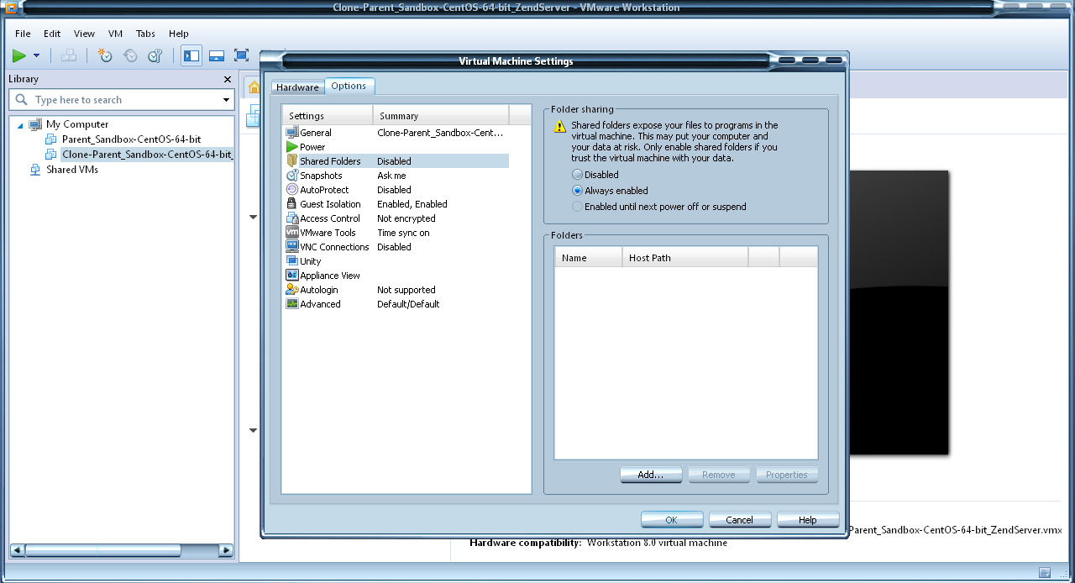Open the View menu

[x=84, y=34]
